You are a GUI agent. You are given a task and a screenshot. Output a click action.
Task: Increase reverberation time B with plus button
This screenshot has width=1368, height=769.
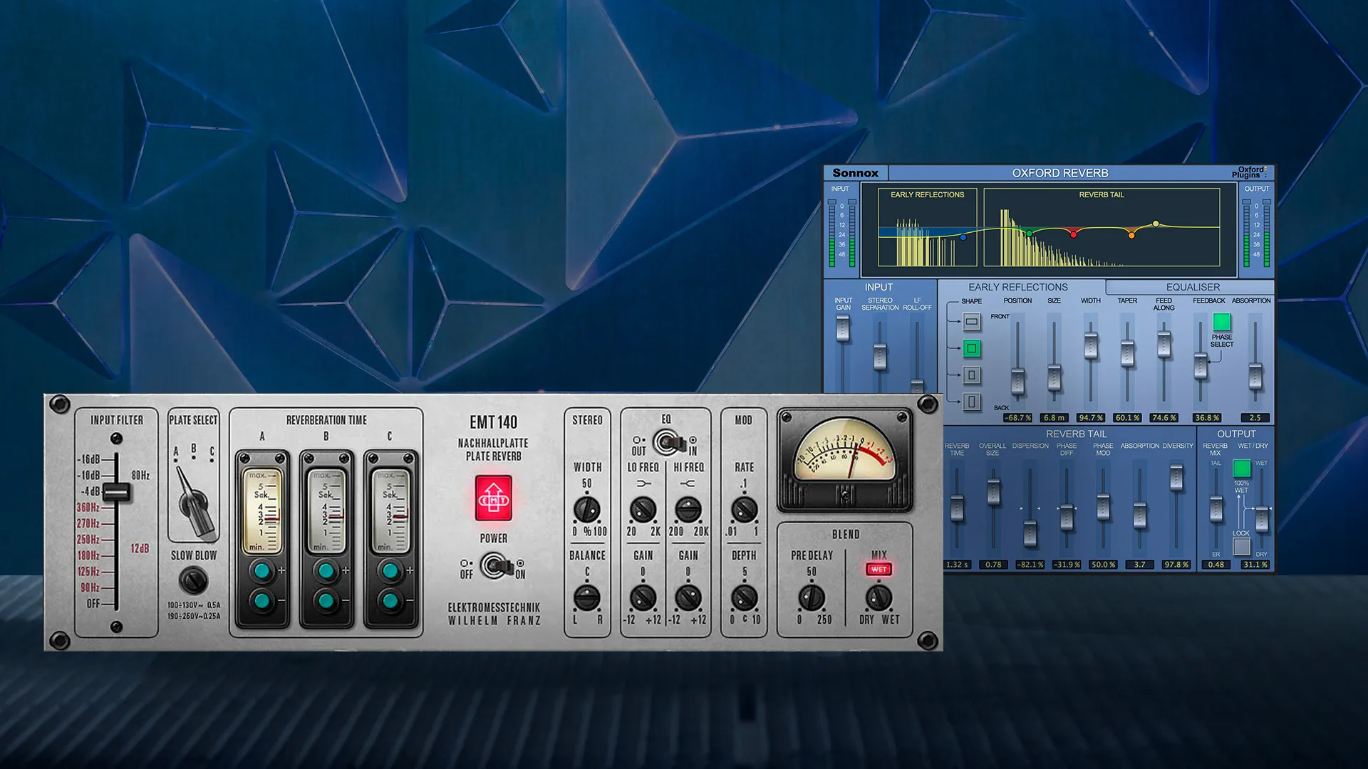[326, 570]
